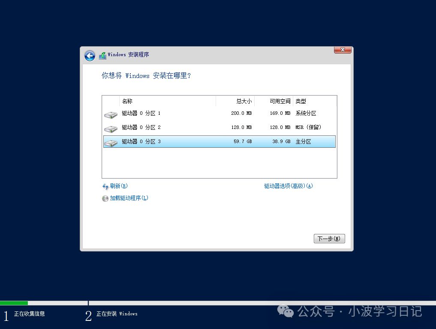This screenshot has width=436, height=329.
Task: Click the drive icon for 分区 3
Action: (111, 141)
